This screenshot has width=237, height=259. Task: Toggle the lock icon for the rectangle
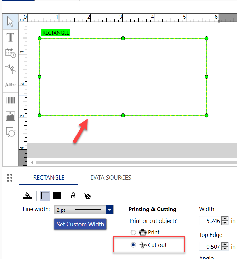coord(73,196)
